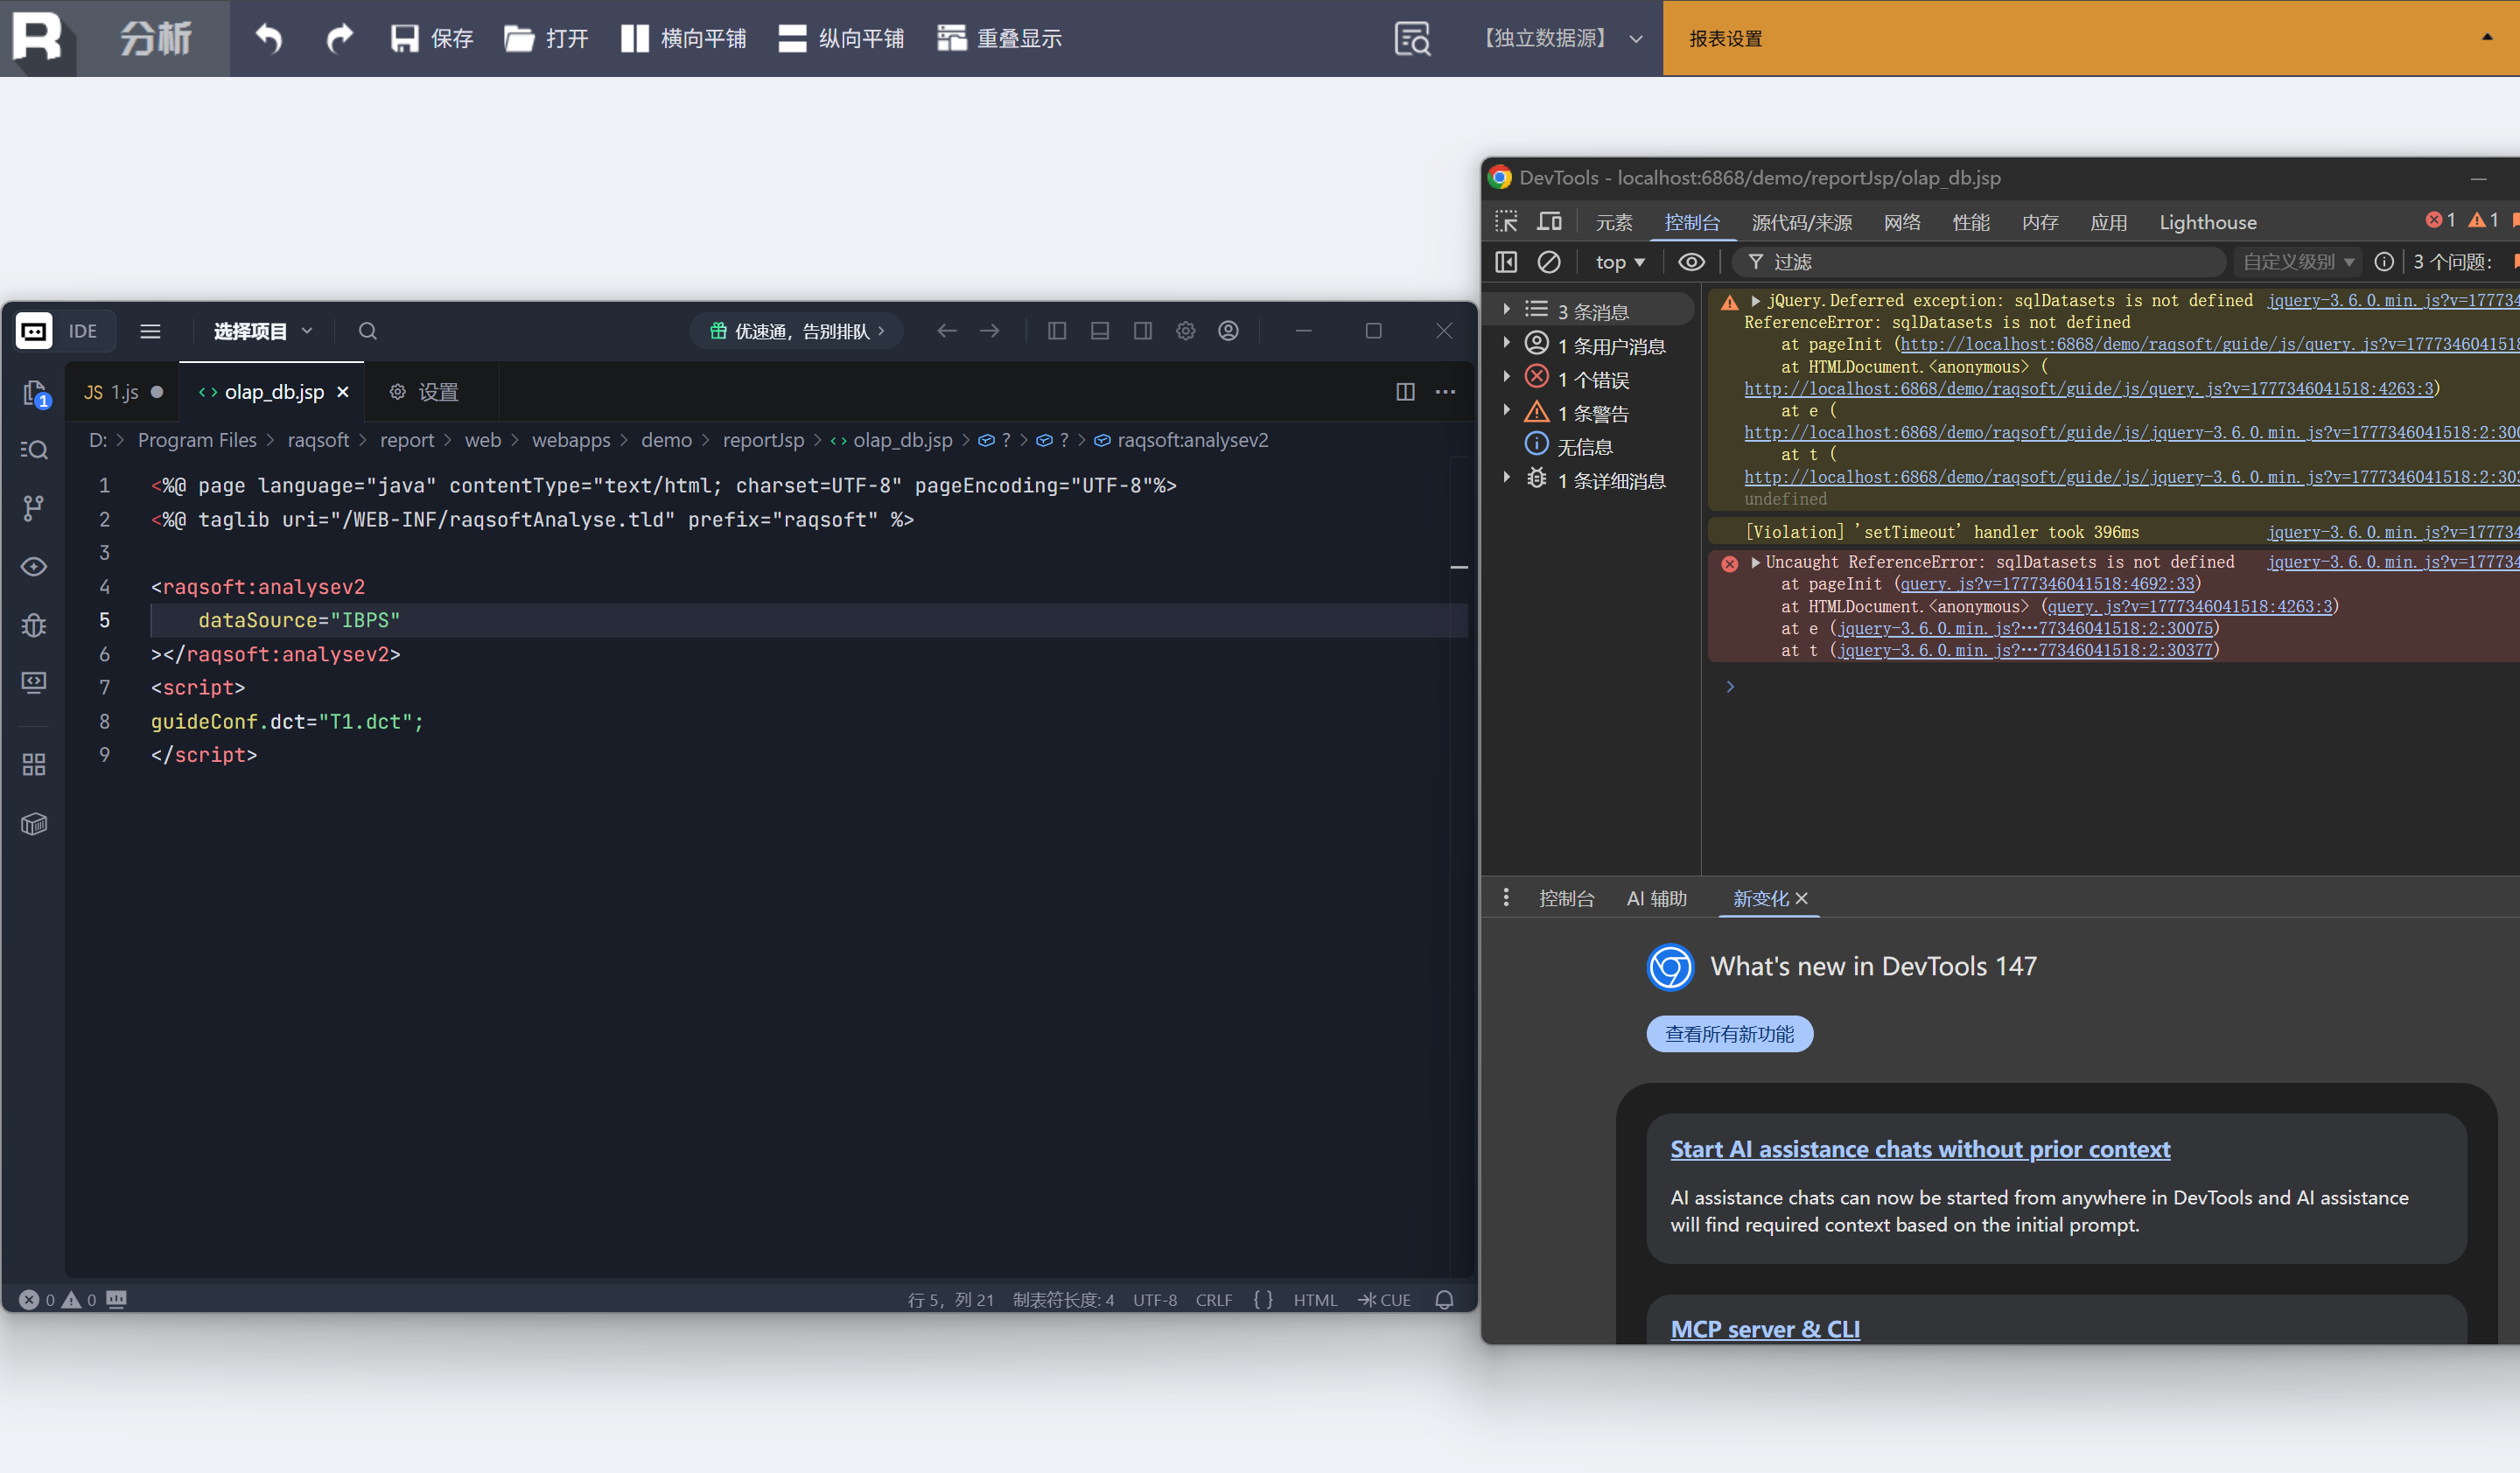Image resolution: width=2520 pixels, height=1473 pixels.
Task: Open IDE notifications bell
Action: coord(1444,1299)
